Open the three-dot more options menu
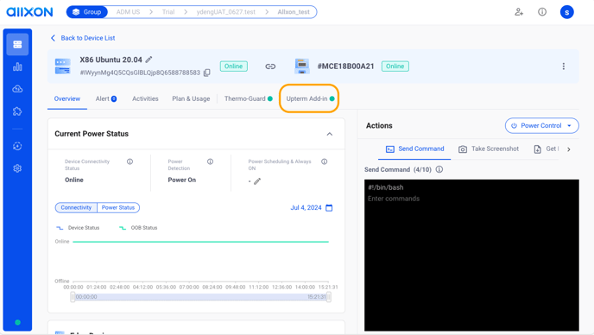 pyautogui.click(x=563, y=66)
